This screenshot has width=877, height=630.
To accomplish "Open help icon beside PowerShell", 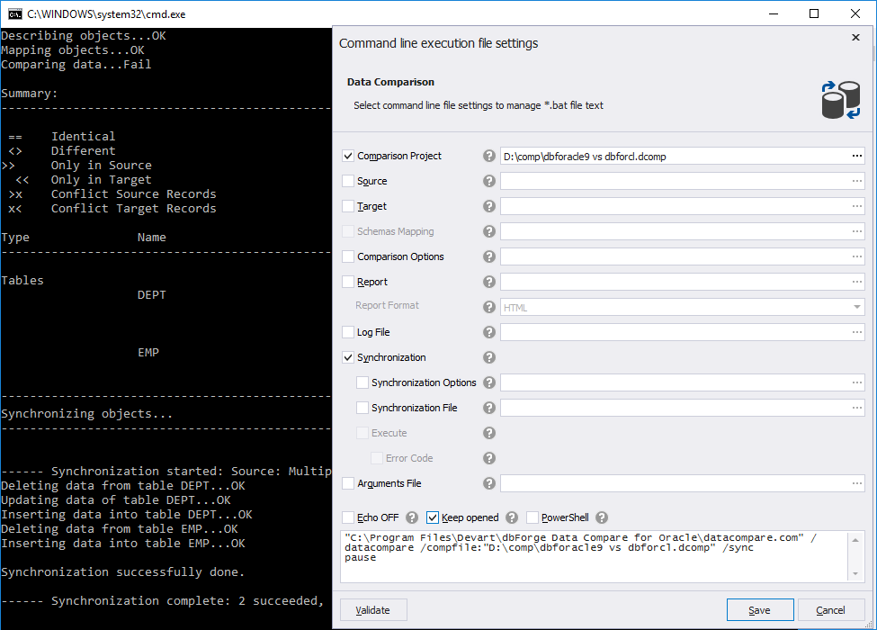I will 601,517.
